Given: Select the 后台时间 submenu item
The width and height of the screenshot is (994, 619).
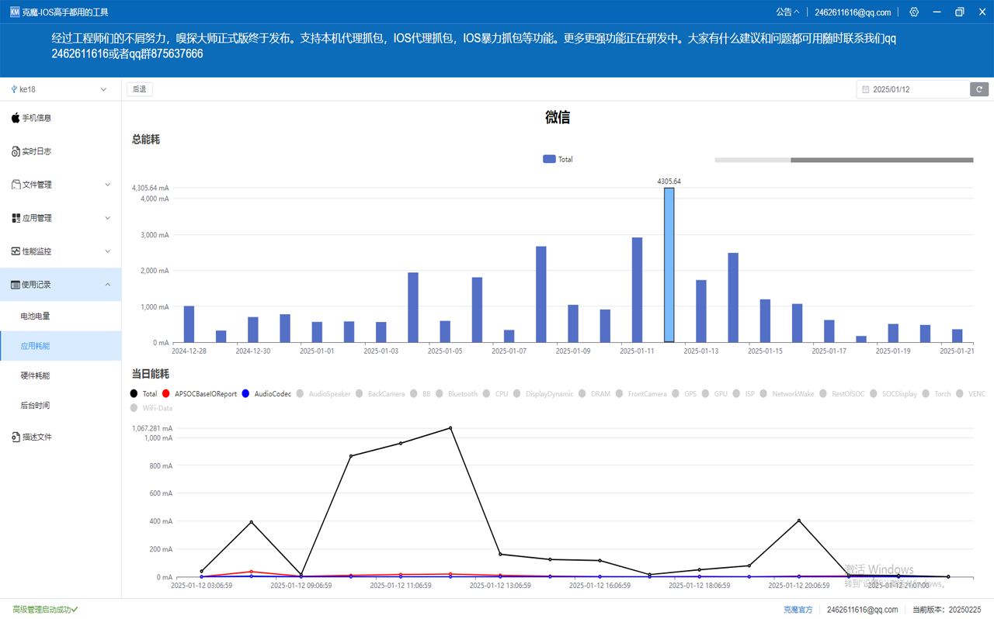Looking at the screenshot, I should (x=60, y=405).
